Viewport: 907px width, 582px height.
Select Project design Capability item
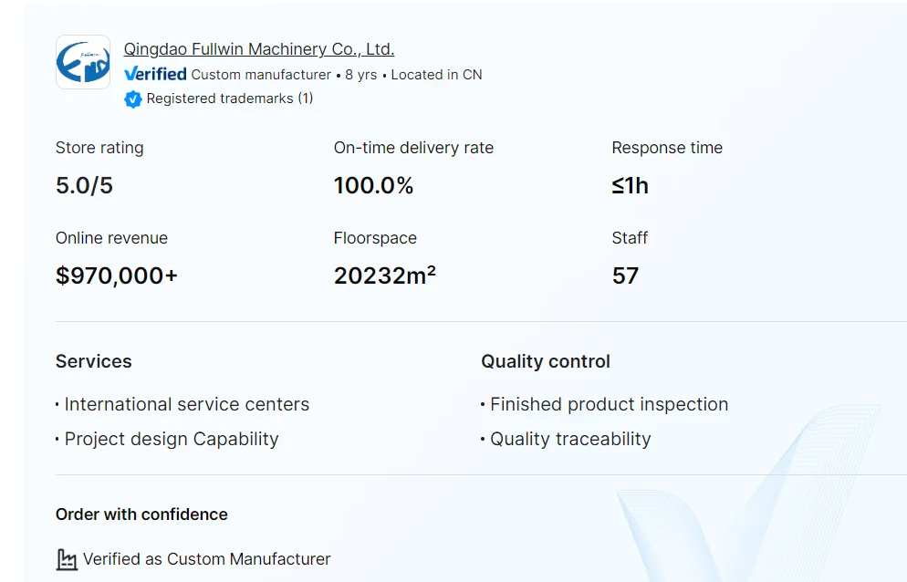coord(172,439)
